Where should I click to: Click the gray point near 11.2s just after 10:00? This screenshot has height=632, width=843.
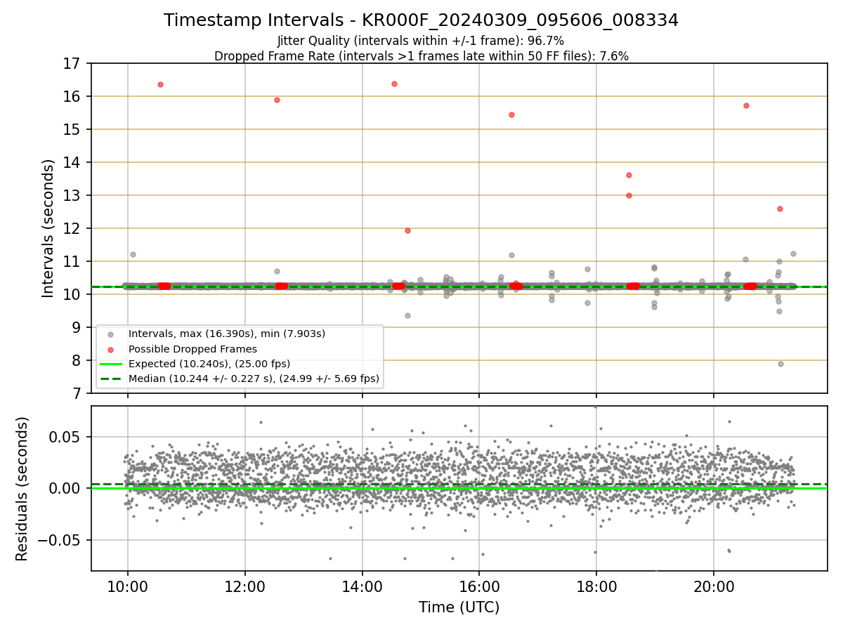coord(133,254)
